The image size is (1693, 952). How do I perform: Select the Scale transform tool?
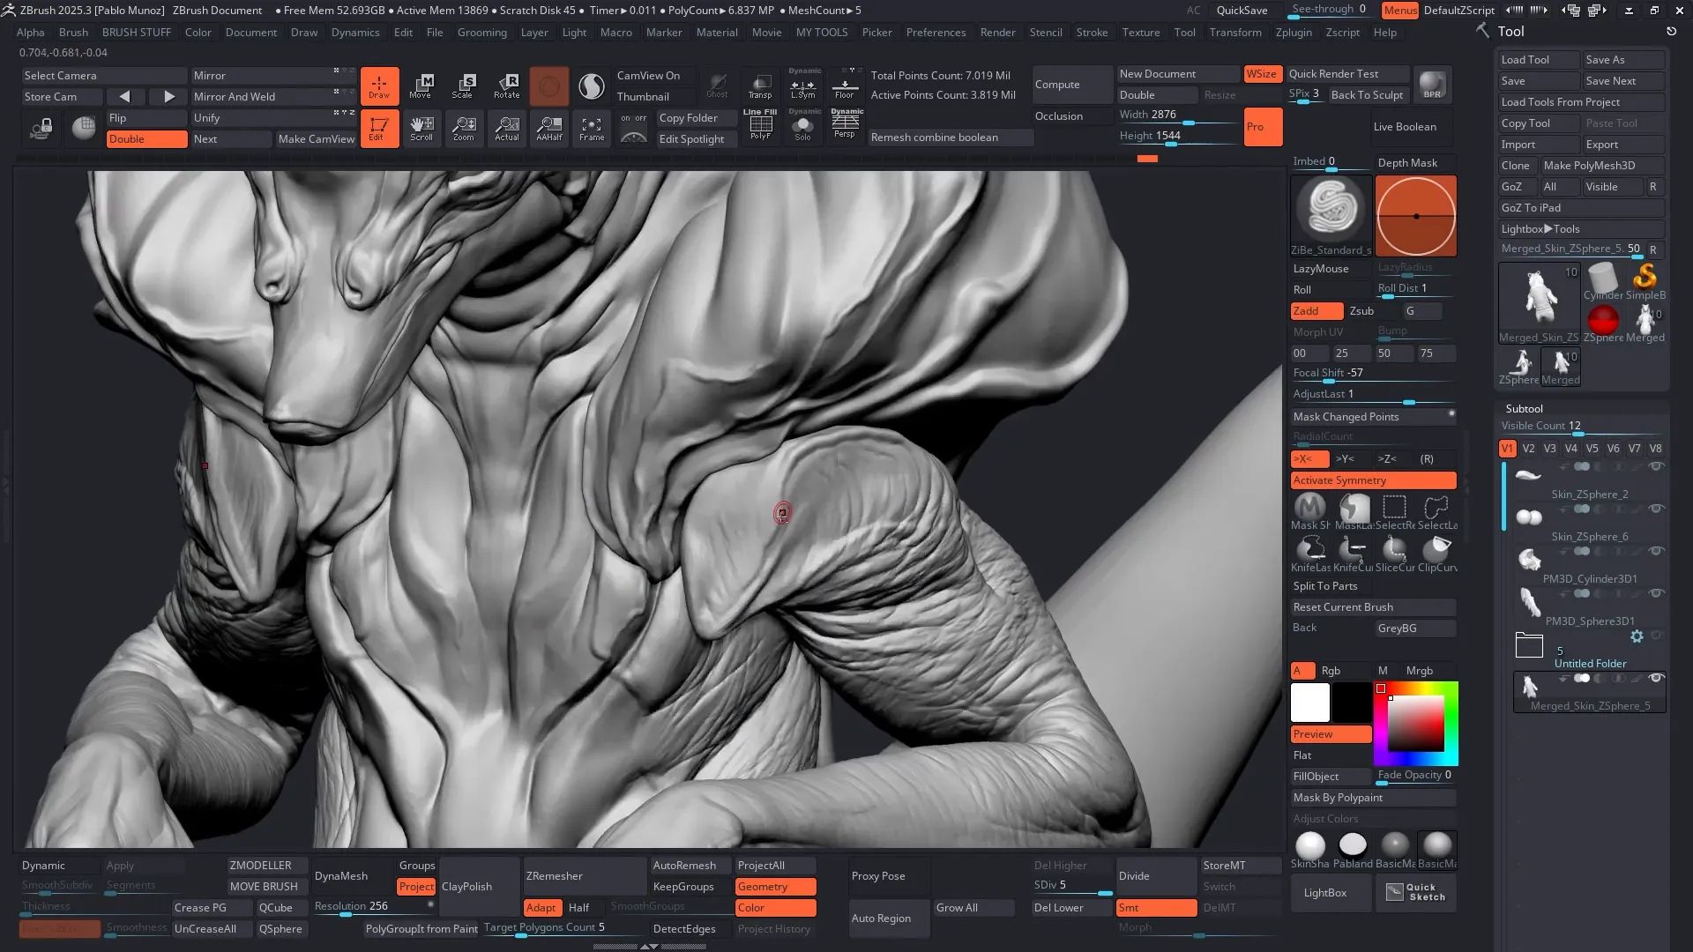tap(463, 86)
